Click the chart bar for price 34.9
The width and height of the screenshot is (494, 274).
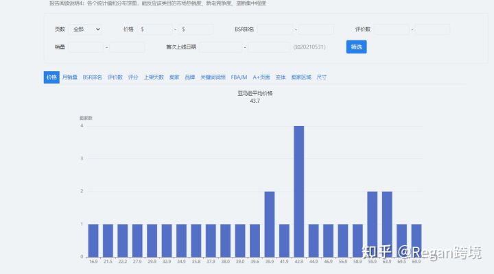pyautogui.click(x=181, y=240)
